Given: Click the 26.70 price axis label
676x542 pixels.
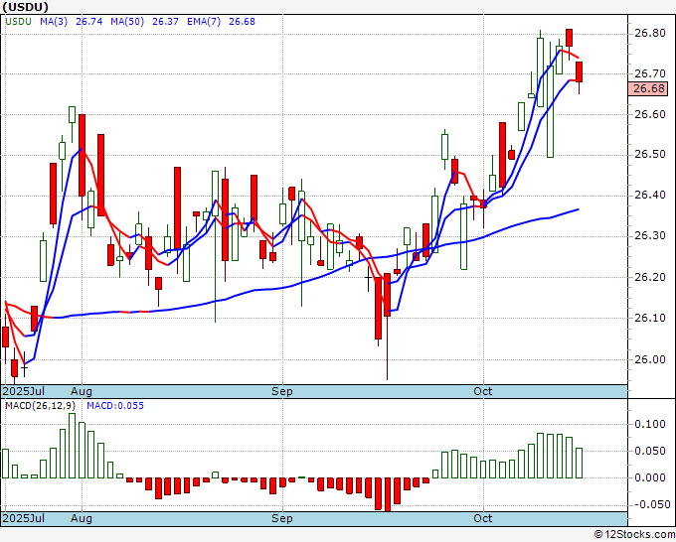Looking at the screenshot, I should pyautogui.click(x=650, y=74).
